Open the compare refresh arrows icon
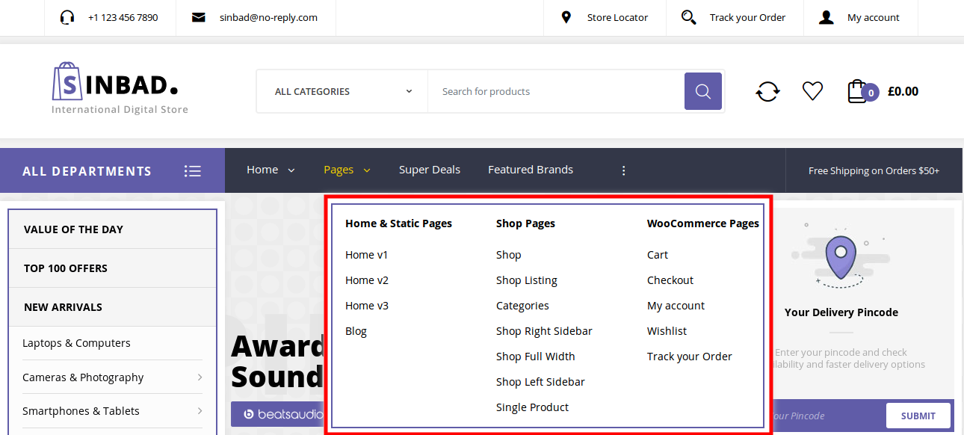This screenshot has height=435, width=964. click(x=767, y=91)
